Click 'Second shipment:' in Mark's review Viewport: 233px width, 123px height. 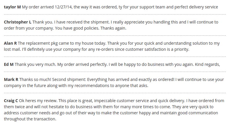click(69, 79)
